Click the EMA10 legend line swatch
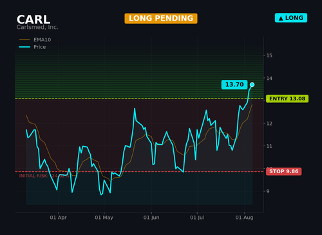 [24, 40]
